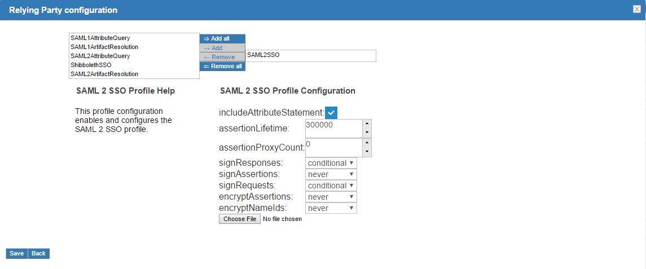Decrease assertionLifetime with down arrow
Viewport: 646px width, 269px height.
(x=367, y=133)
